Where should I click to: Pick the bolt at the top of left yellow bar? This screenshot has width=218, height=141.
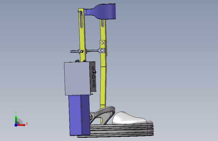(x=80, y=12)
